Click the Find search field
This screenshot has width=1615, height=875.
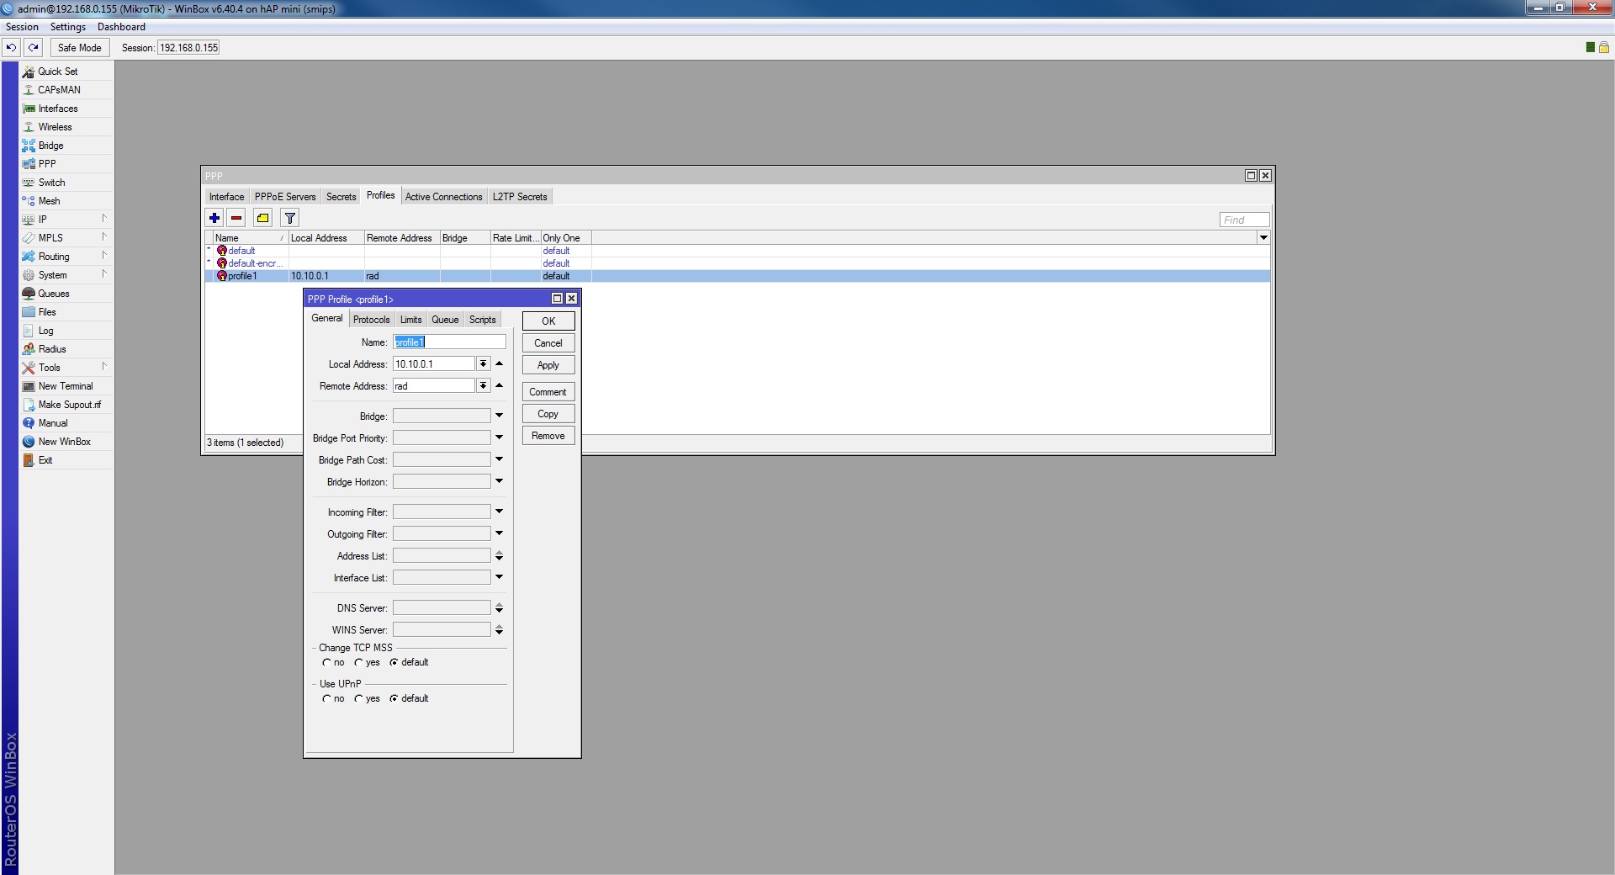tap(1243, 220)
